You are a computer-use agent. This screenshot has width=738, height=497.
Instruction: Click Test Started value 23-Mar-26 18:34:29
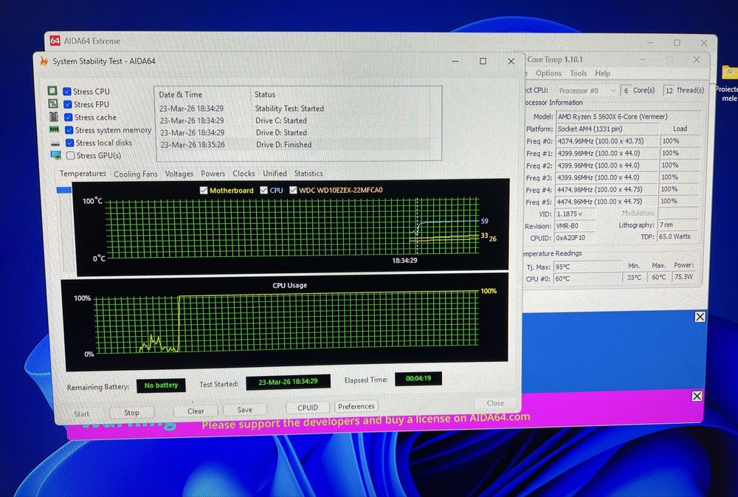pyautogui.click(x=288, y=382)
